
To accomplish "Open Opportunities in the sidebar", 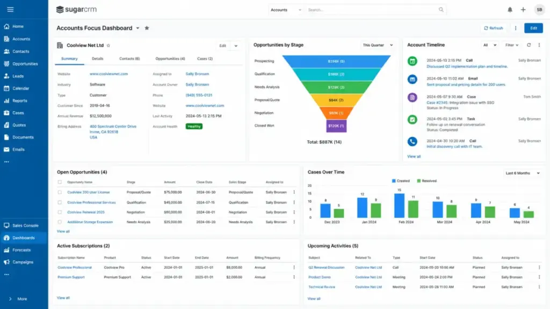I will [25, 64].
